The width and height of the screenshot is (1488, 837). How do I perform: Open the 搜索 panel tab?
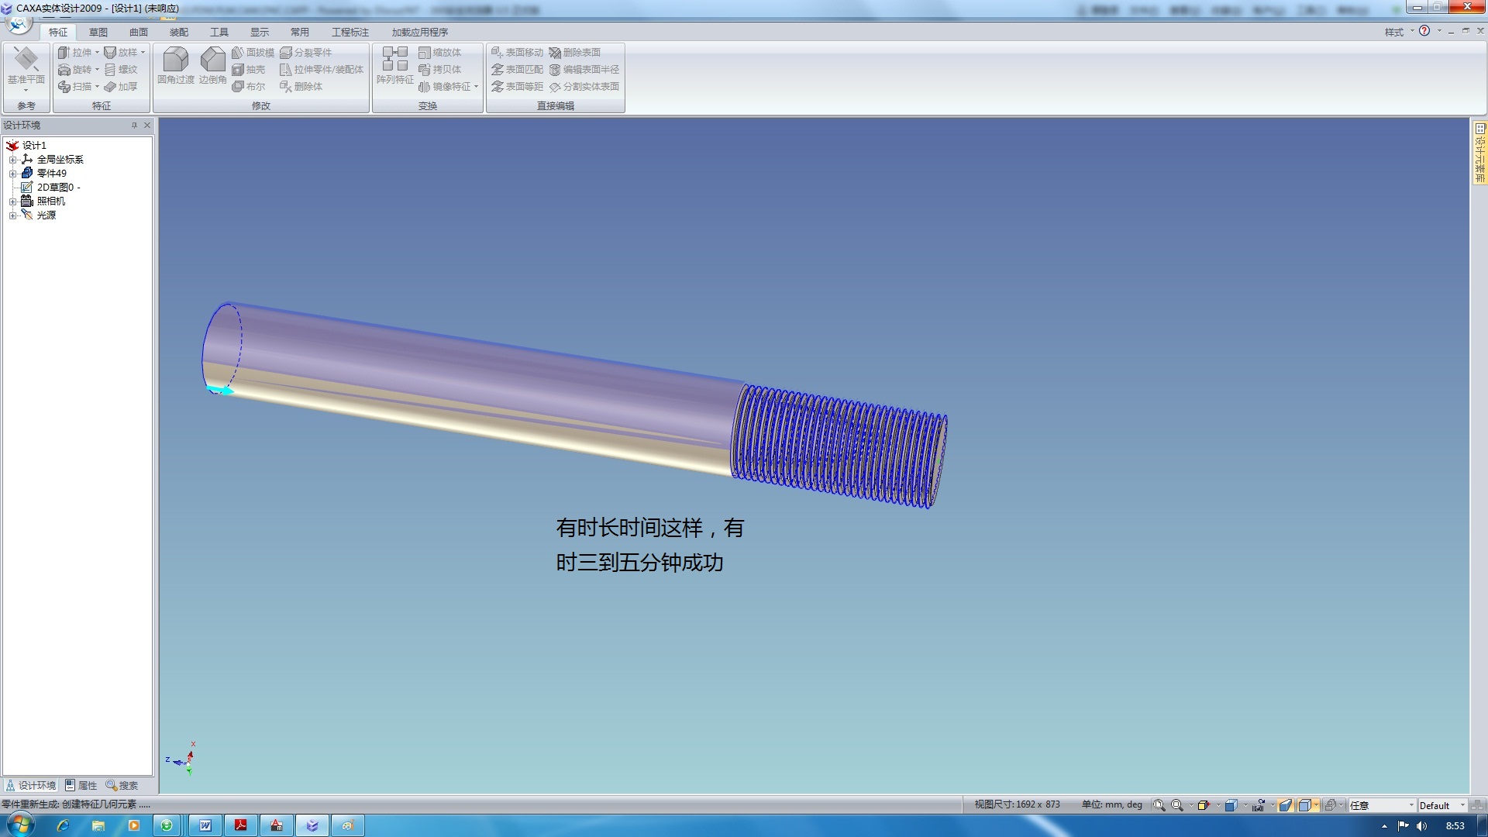click(x=122, y=785)
